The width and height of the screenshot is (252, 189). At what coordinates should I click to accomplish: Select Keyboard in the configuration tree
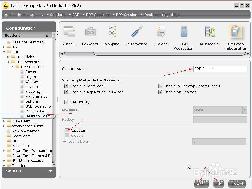(x=33, y=86)
